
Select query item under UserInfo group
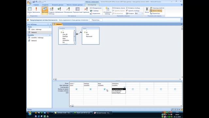[34, 41]
